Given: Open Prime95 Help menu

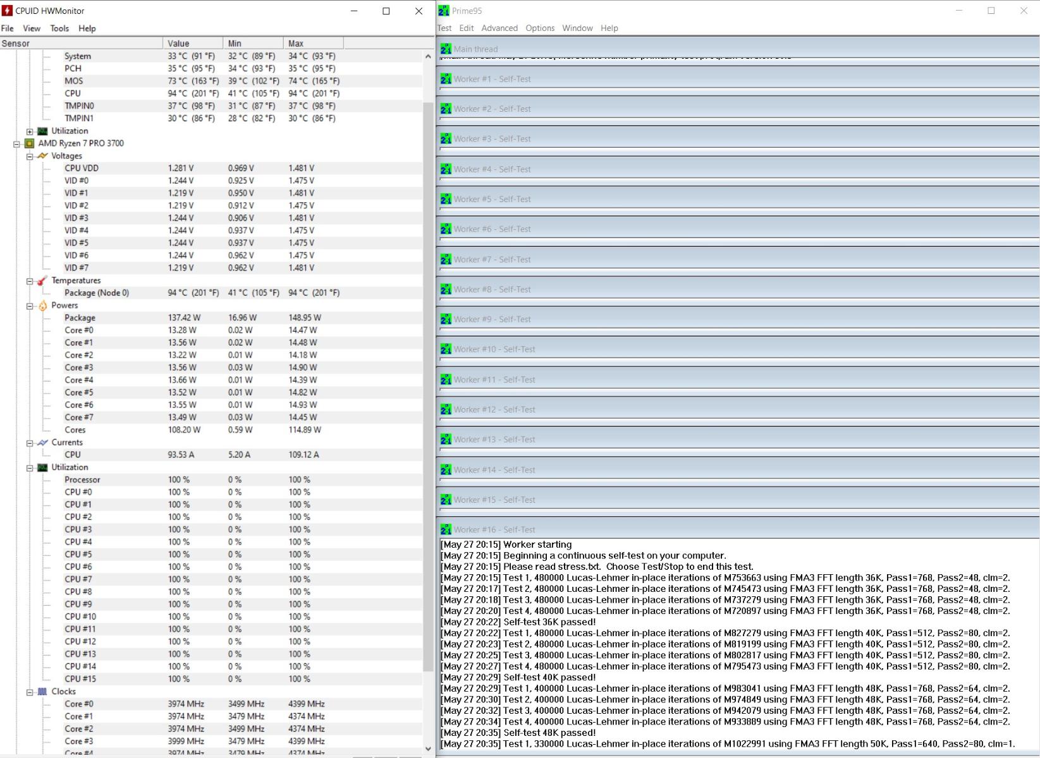Looking at the screenshot, I should click(x=609, y=28).
